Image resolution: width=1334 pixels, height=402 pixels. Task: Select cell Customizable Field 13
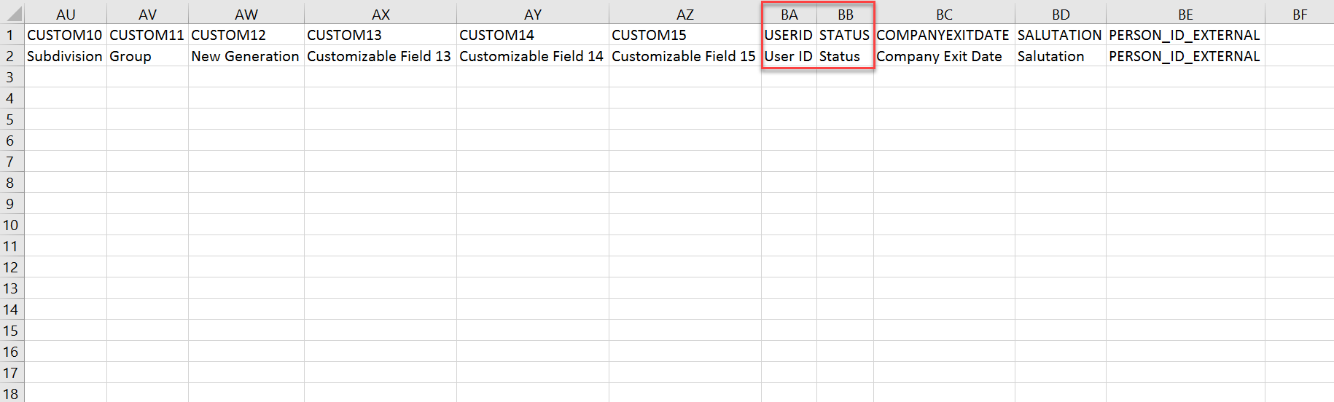(381, 56)
